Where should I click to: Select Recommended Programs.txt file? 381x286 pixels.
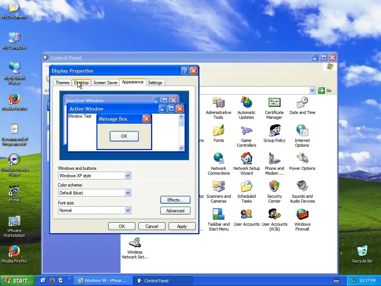(14, 134)
